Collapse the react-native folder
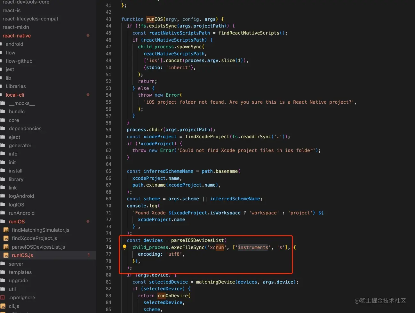Viewport: 415px width, 313px height. [17, 36]
